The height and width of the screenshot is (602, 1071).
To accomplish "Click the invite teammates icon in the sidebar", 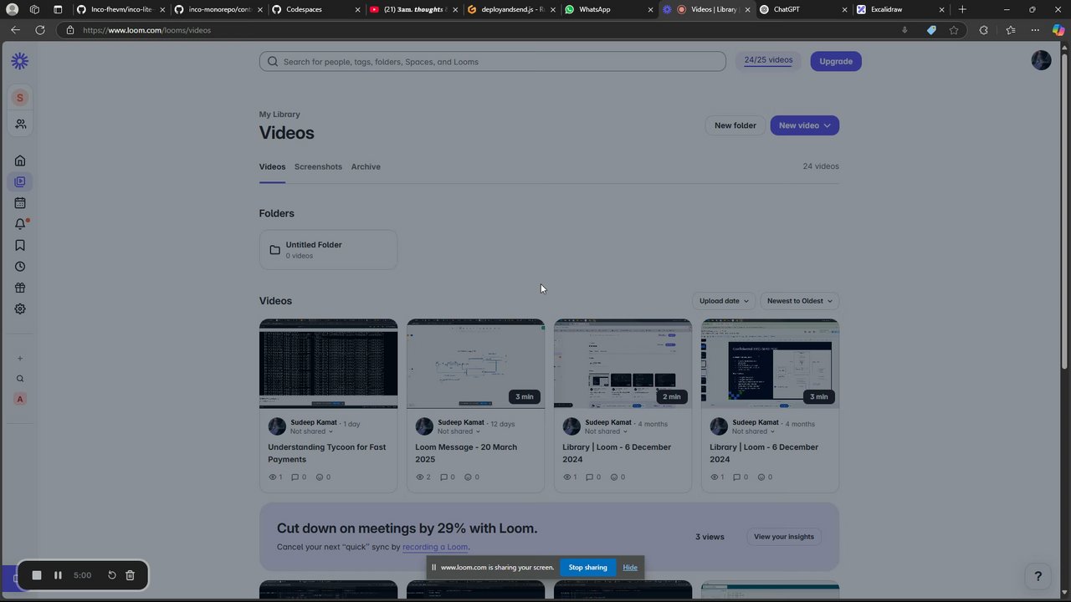I will point(20,124).
